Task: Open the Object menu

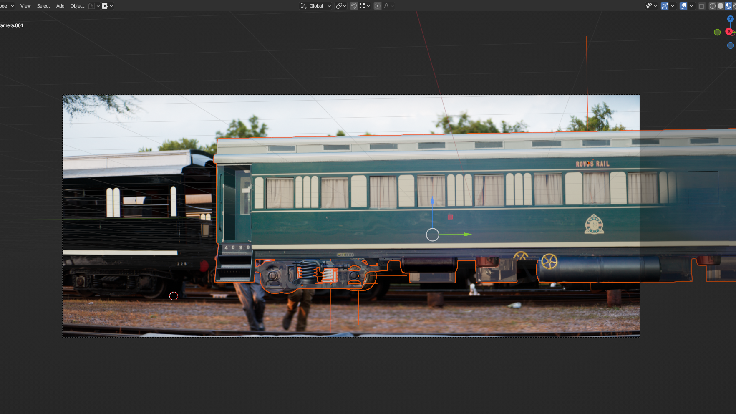Action: tap(78, 6)
